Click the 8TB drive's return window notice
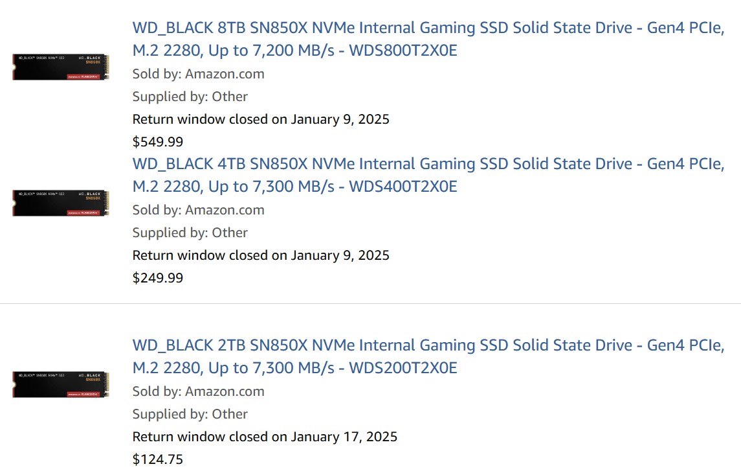 pos(260,119)
